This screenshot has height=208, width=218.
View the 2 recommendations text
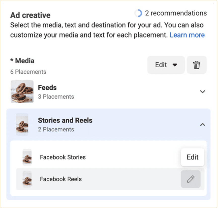click(x=176, y=13)
